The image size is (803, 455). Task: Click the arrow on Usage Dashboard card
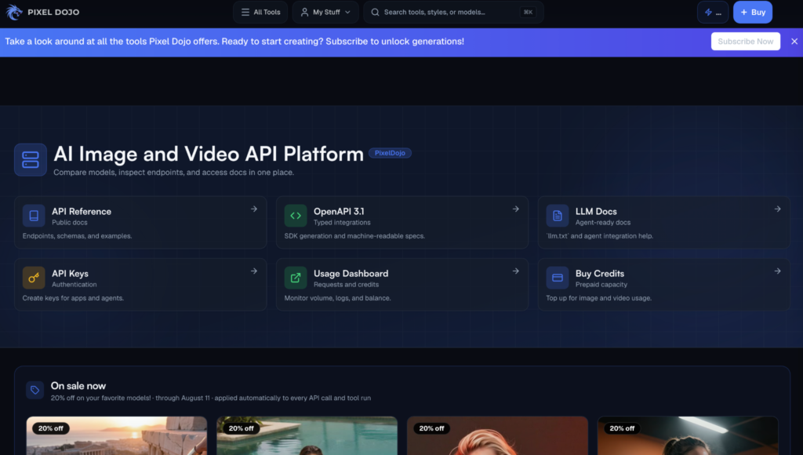tap(516, 271)
